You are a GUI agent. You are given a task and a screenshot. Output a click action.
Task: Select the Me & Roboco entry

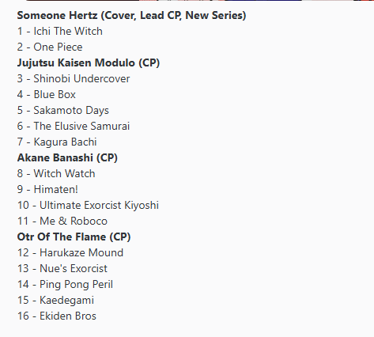coord(62,222)
